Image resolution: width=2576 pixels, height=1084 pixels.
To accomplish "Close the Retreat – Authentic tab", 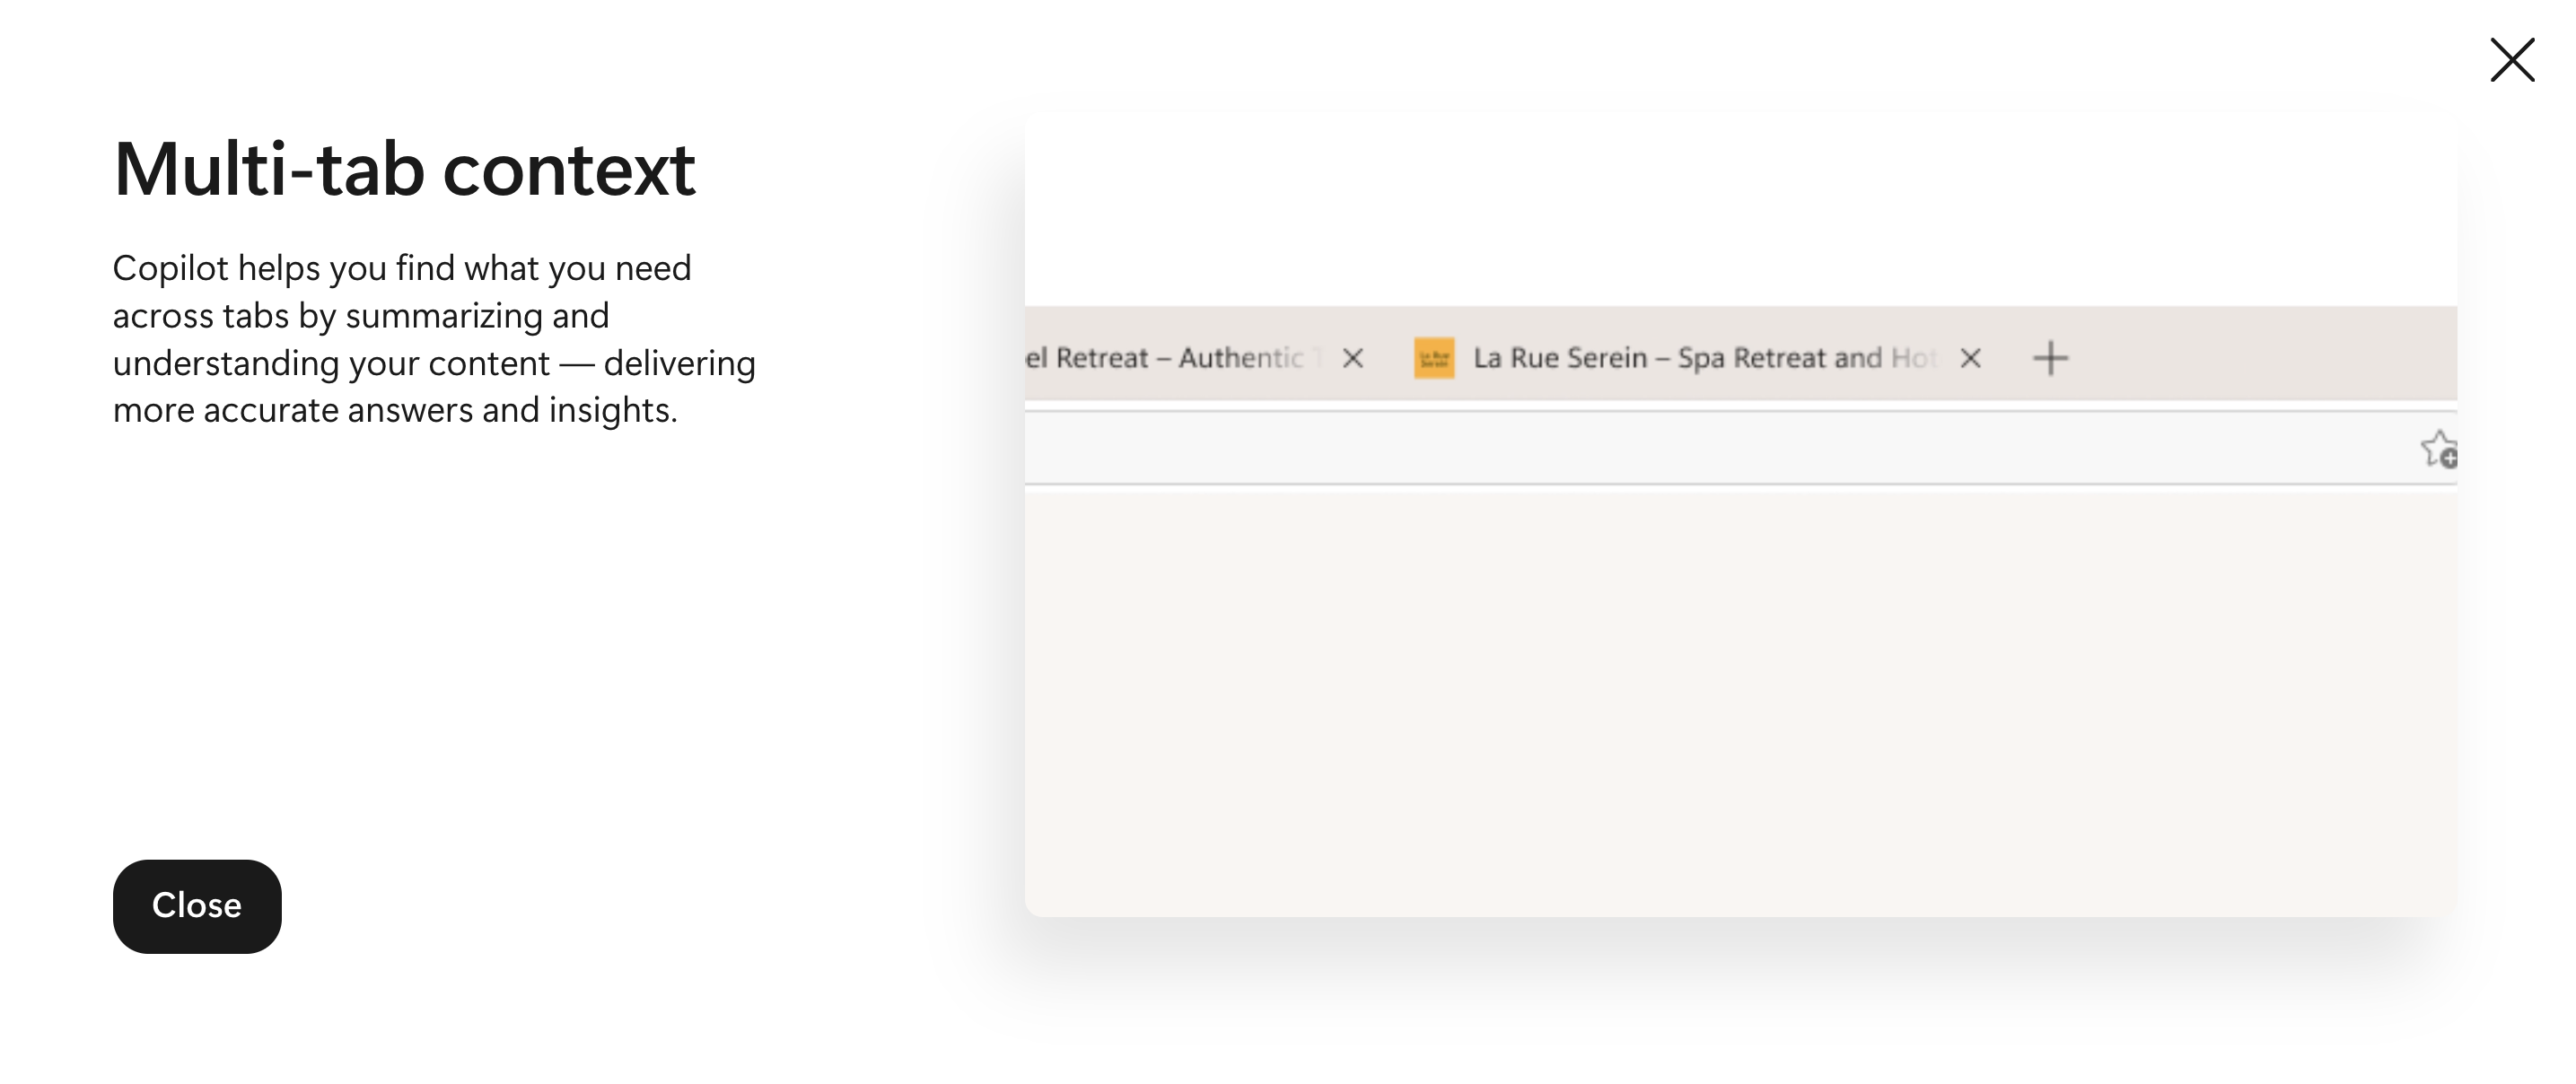I will click(x=1353, y=358).
